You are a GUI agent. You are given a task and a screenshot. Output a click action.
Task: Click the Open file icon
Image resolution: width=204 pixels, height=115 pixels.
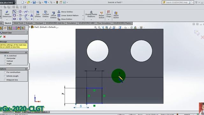[28, 2]
